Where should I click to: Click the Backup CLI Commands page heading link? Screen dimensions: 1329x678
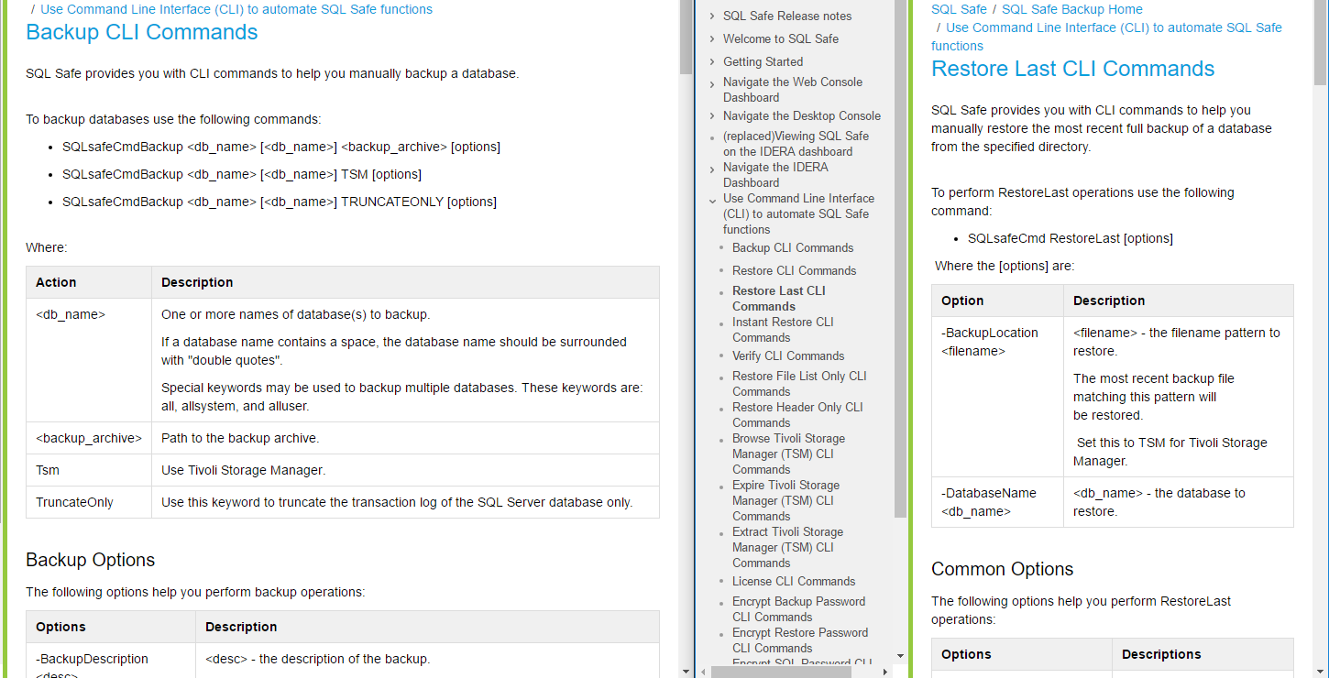tap(142, 32)
